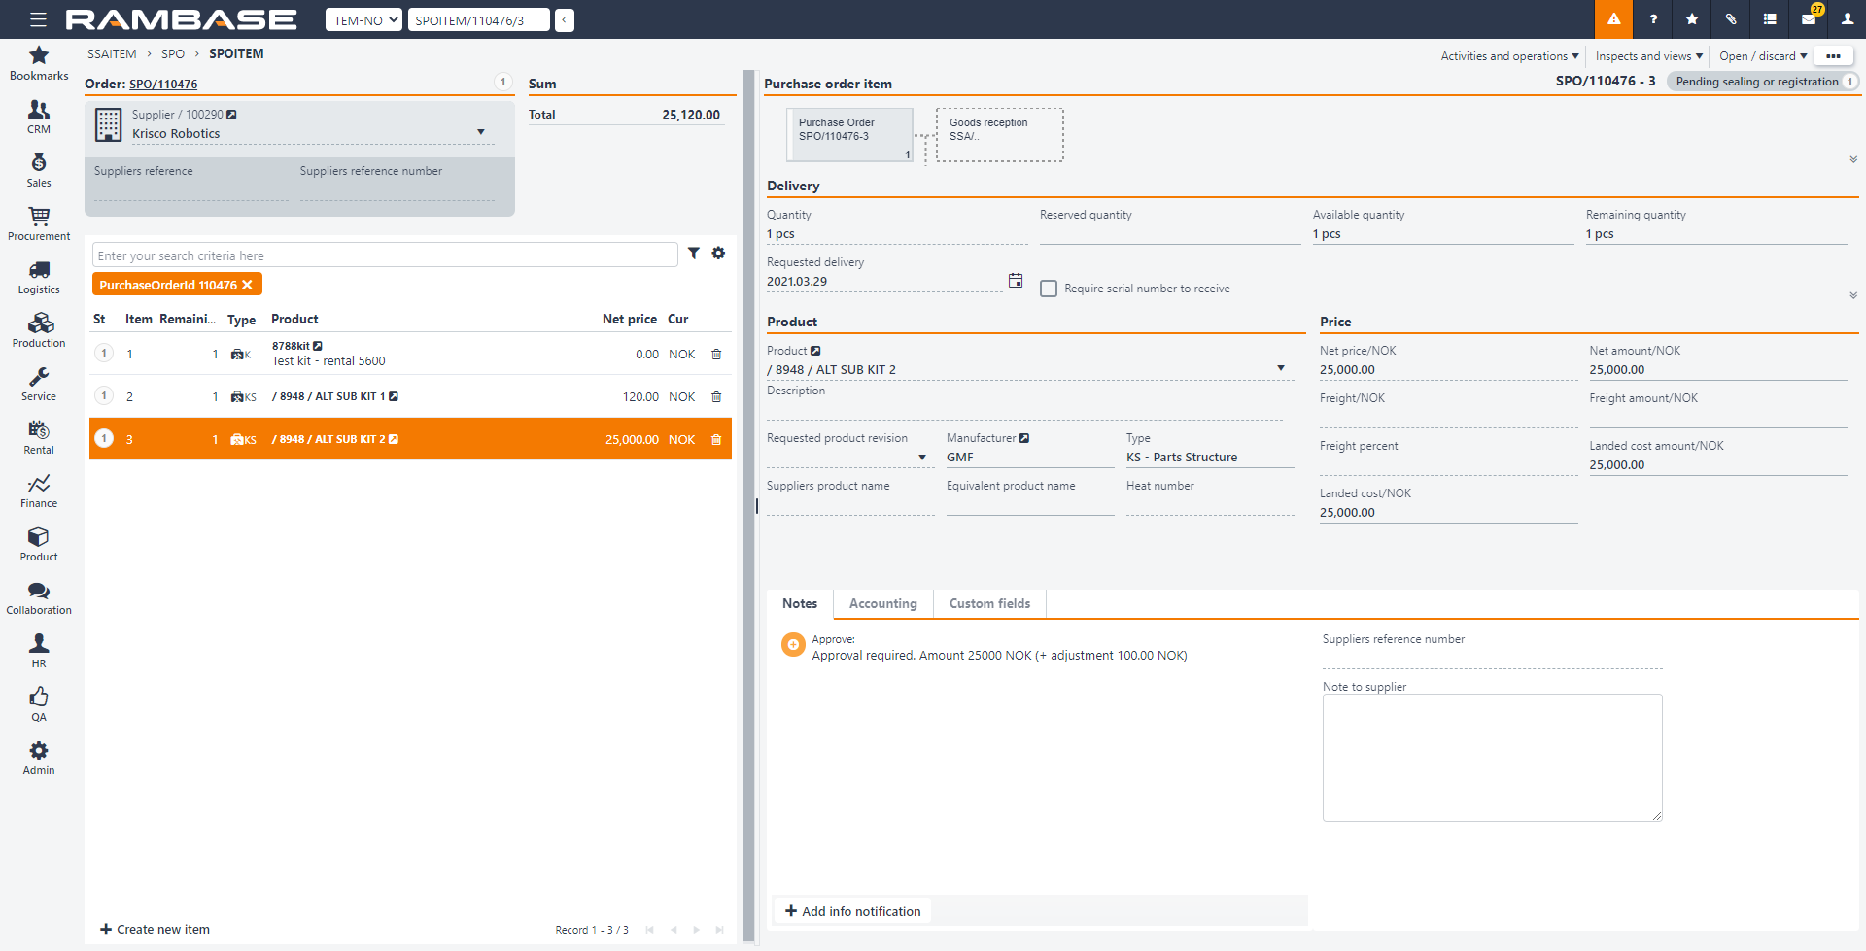Click Create new item
The width and height of the screenshot is (1866, 951).
[155, 930]
